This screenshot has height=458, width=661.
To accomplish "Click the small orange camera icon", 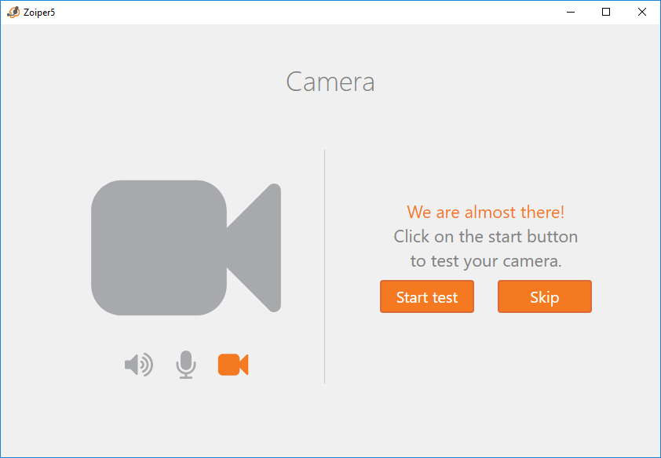I will 232,365.
